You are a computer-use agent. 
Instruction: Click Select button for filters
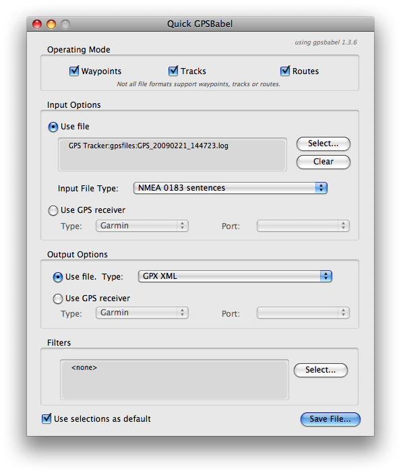tap(320, 370)
